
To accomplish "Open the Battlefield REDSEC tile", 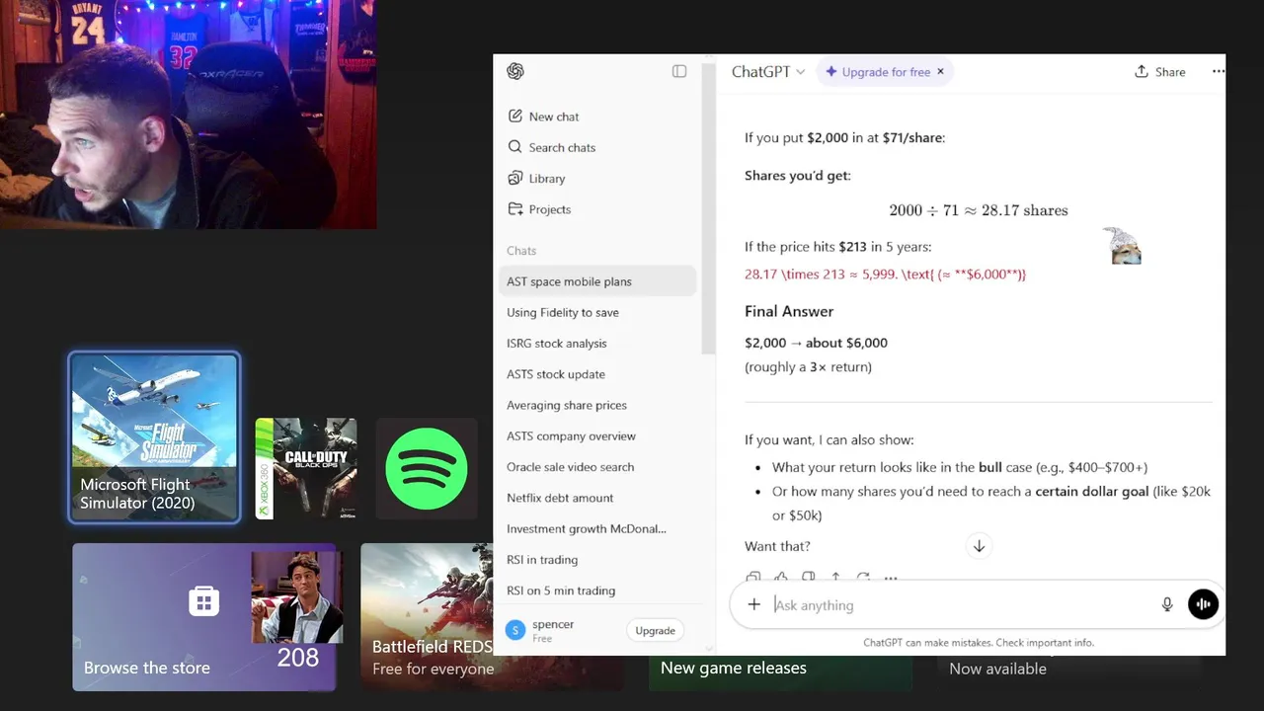I will tap(427, 616).
